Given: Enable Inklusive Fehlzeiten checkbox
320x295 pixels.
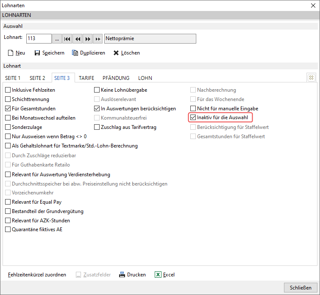Looking at the screenshot, I should [8, 90].
